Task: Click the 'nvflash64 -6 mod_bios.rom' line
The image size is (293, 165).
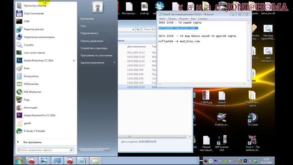Action: coord(179,41)
